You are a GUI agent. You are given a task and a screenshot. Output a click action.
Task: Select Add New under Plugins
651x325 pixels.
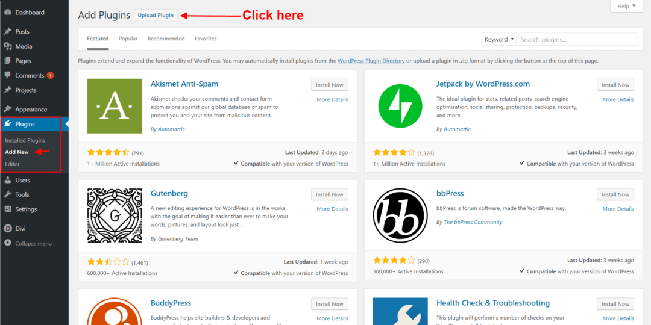click(x=17, y=152)
